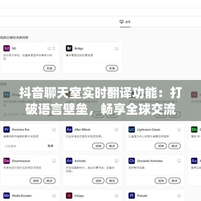Viewport: 201px width, 201px height.
Task: Install the XD application
Action: pyautogui.click(x=49, y=68)
